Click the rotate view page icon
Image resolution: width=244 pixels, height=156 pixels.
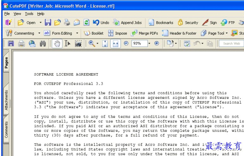pos(170,43)
